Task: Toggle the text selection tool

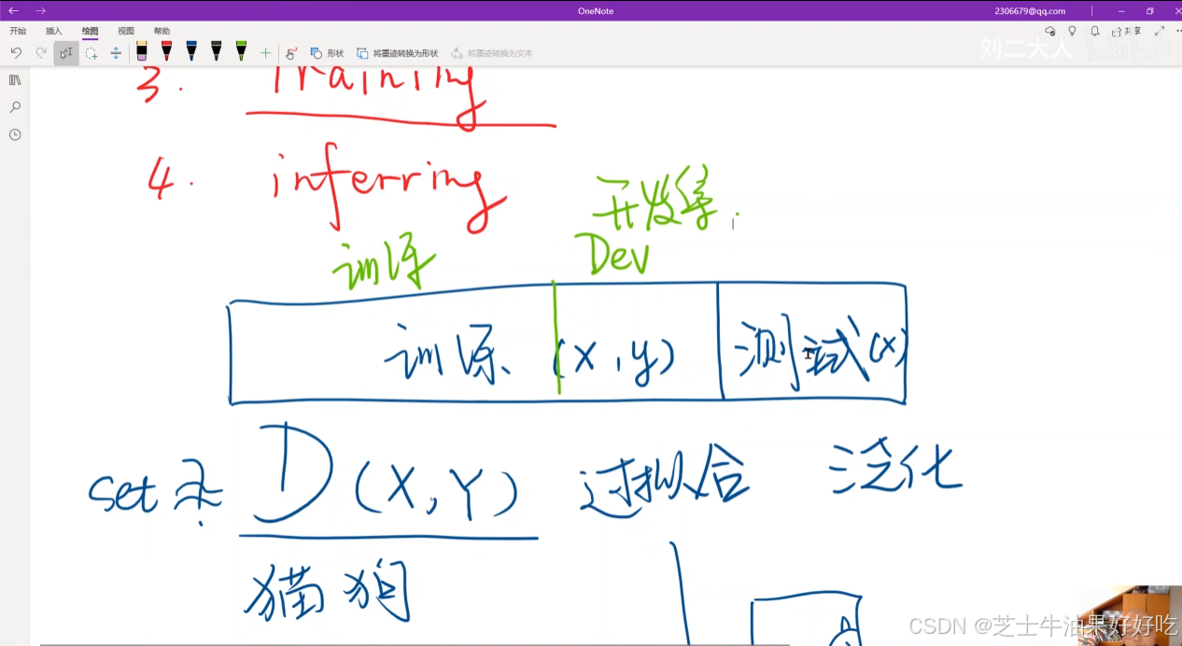Action: coord(67,52)
